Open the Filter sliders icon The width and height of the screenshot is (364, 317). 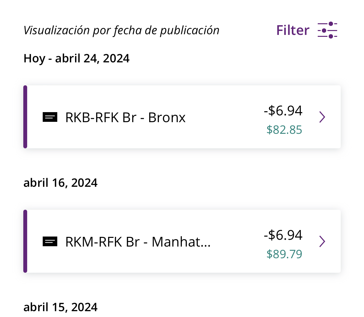[327, 30]
